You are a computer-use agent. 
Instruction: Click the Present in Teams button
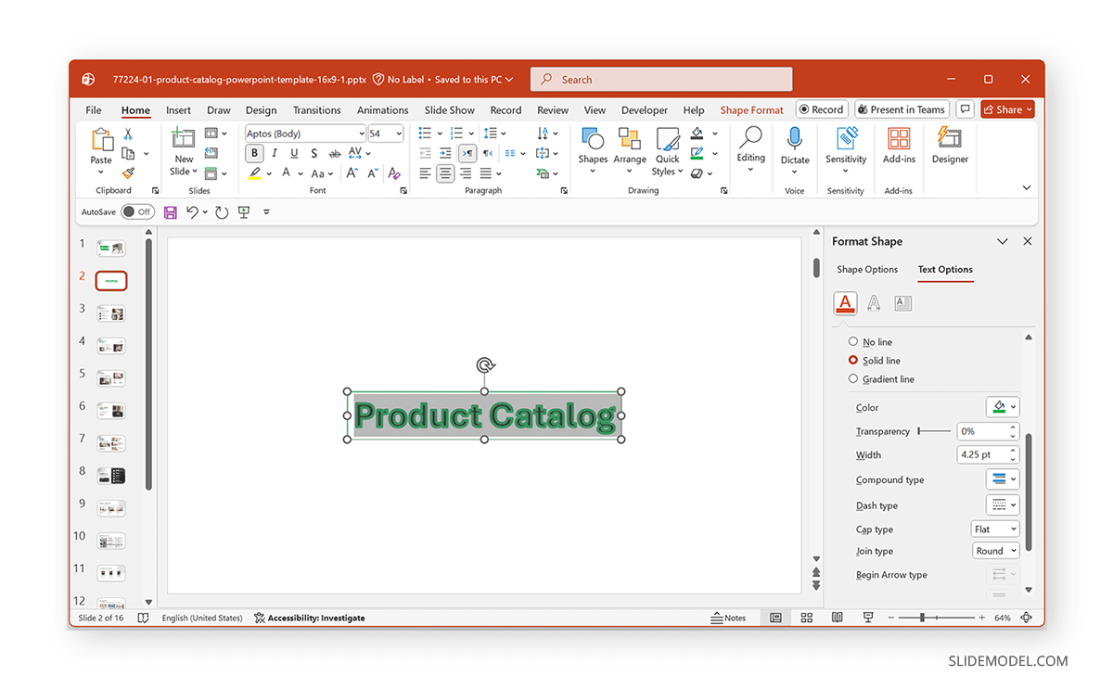click(901, 109)
